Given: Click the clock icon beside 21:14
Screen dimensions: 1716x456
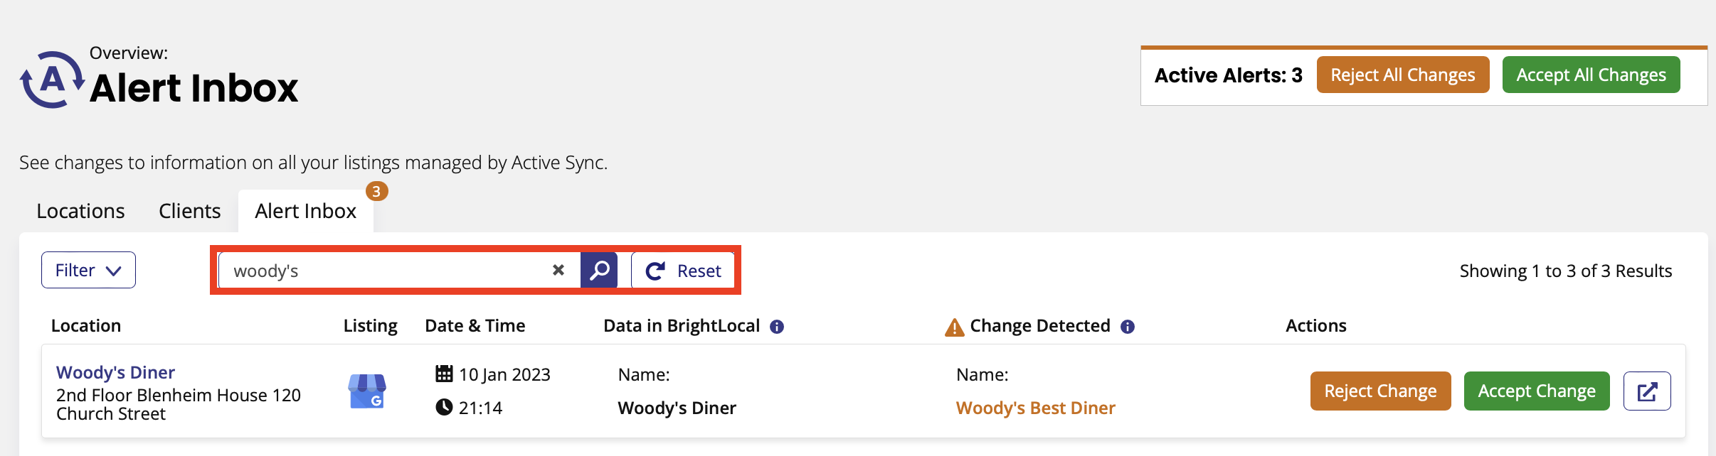Looking at the screenshot, I should pyautogui.click(x=444, y=407).
